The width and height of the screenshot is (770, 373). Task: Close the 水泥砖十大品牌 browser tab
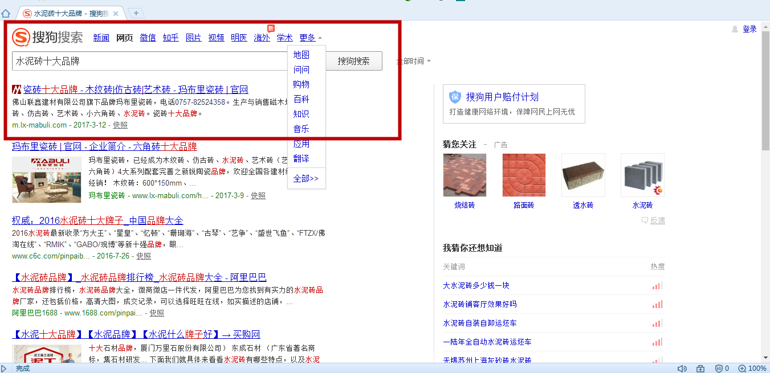(116, 13)
